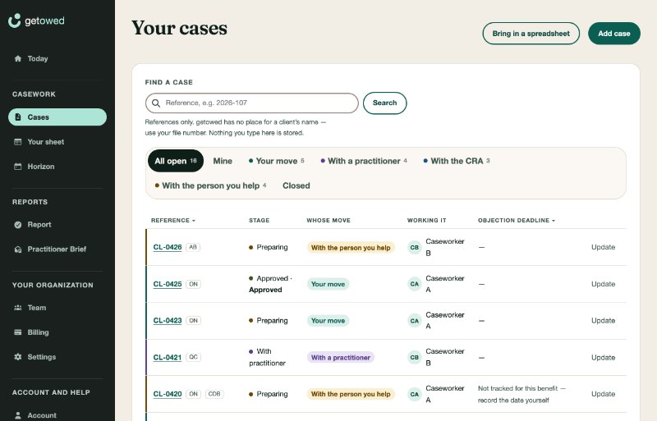
Task: Click the Preparing stage on CL-0423
Action: [269, 320]
